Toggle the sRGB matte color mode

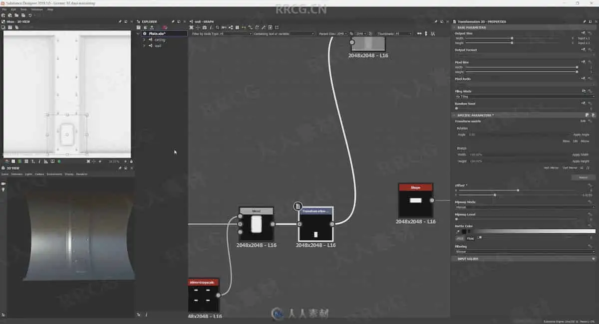[460, 238]
